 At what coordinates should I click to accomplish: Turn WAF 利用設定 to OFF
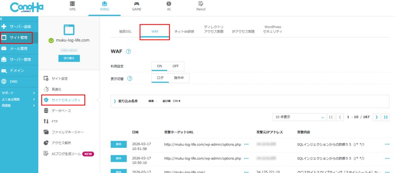click(x=176, y=66)
